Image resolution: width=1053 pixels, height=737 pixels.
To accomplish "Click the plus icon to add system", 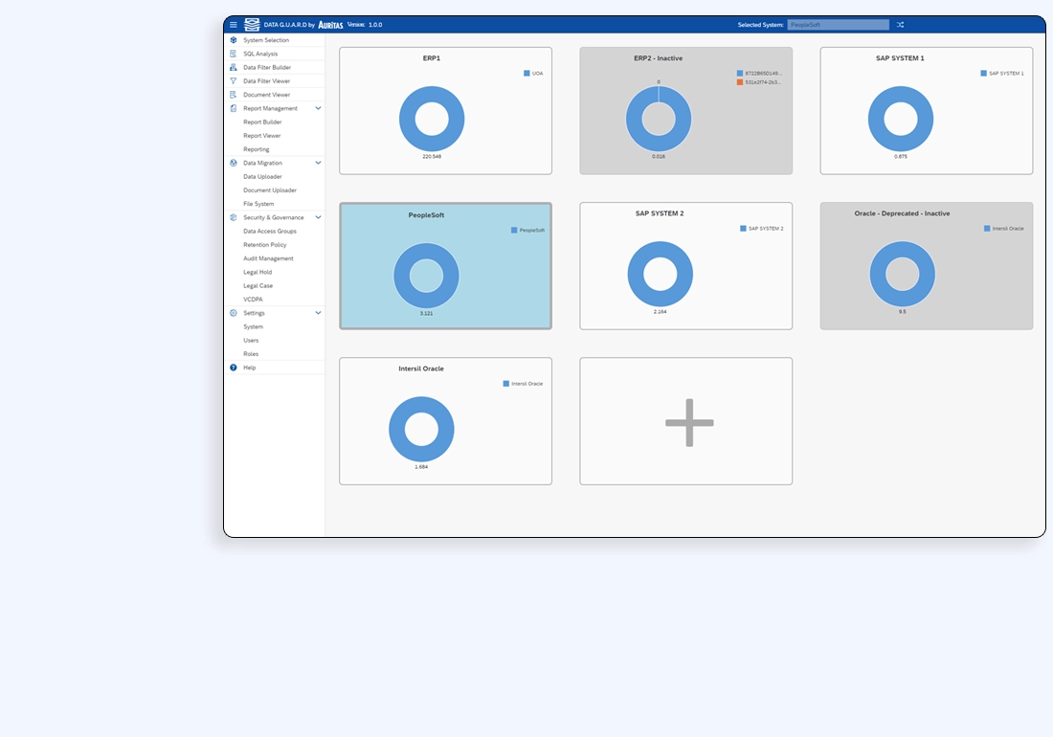I will pyautogui.click(x=689, y=423).
